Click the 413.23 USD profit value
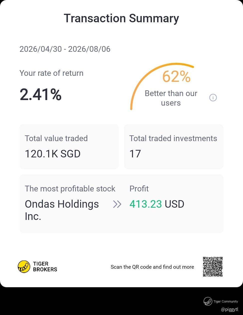 pos(157,204)
